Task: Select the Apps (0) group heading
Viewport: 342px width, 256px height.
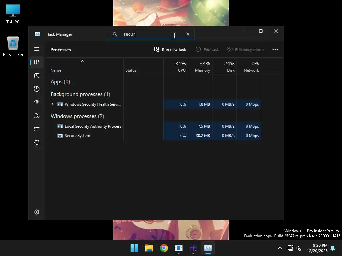Action: pyautogui.click(x=60, y=82)
